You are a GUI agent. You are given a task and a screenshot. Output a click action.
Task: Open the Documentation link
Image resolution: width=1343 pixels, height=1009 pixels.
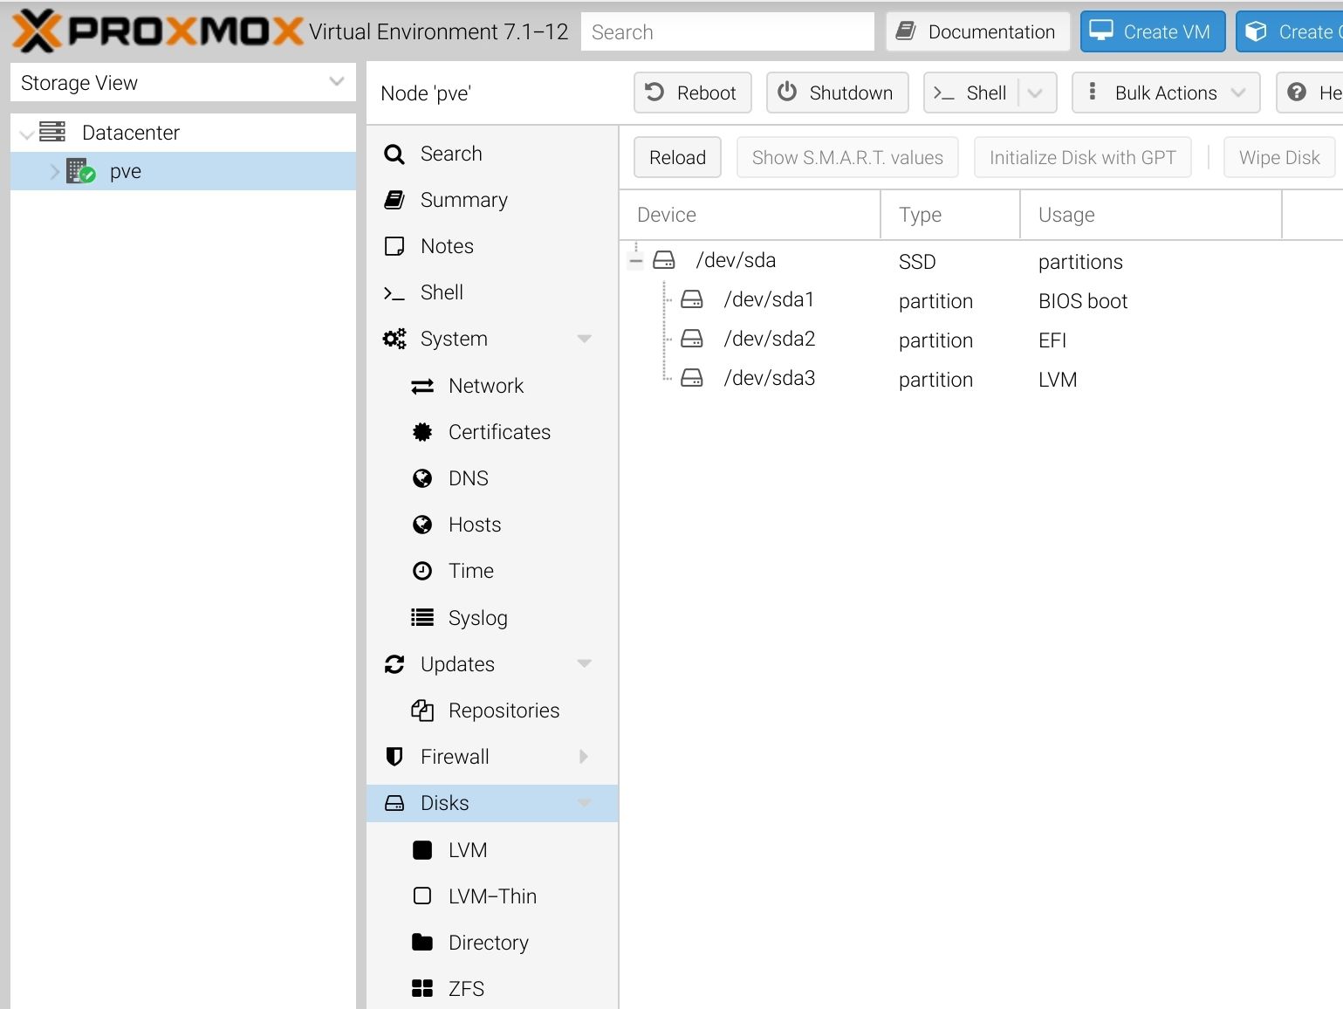click(977, 31)
